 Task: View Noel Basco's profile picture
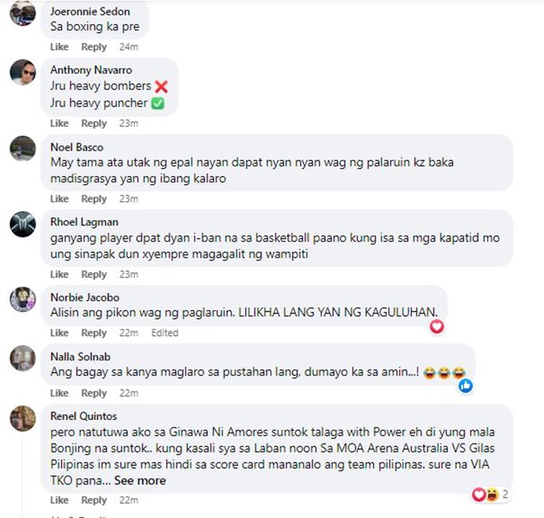[x=22, y=149]
